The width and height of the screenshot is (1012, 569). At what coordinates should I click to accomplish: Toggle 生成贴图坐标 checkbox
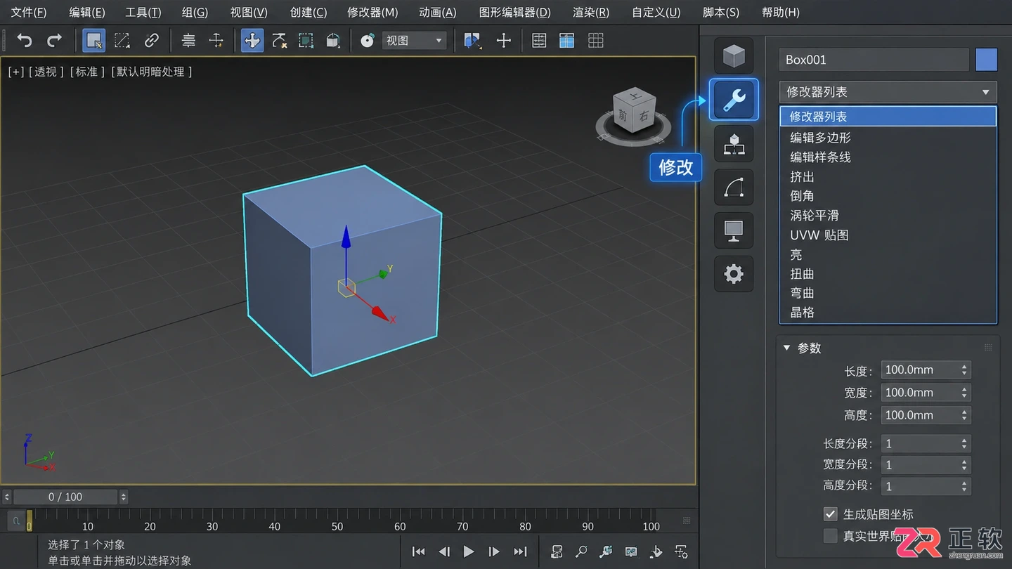coord(831,514)
